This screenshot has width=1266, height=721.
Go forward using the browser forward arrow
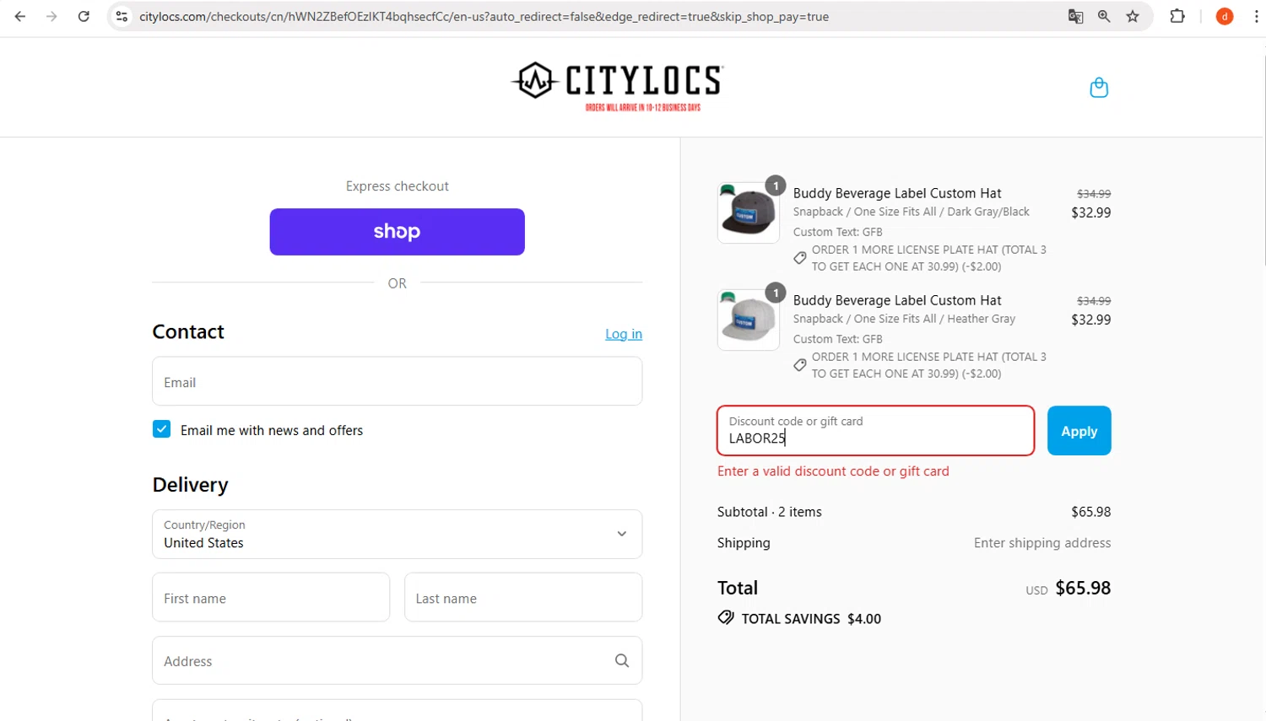pos(51,16)
